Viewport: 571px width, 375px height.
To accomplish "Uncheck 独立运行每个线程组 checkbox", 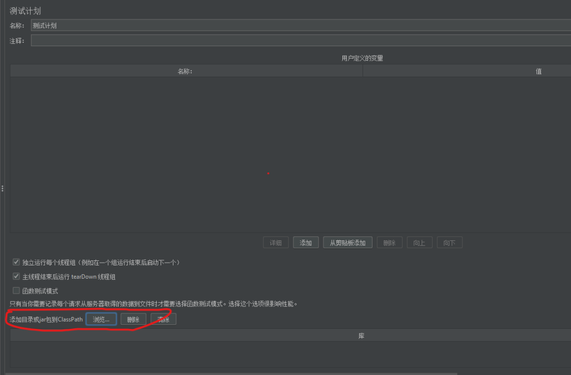I will coord(16,262).
